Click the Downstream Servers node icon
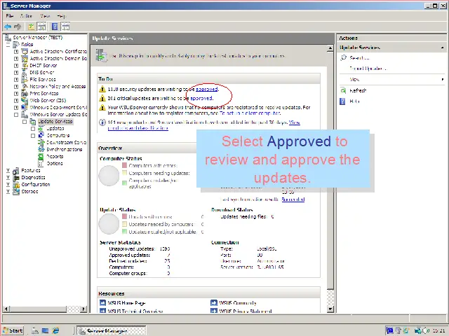449x336 pixels. (41, 142)
